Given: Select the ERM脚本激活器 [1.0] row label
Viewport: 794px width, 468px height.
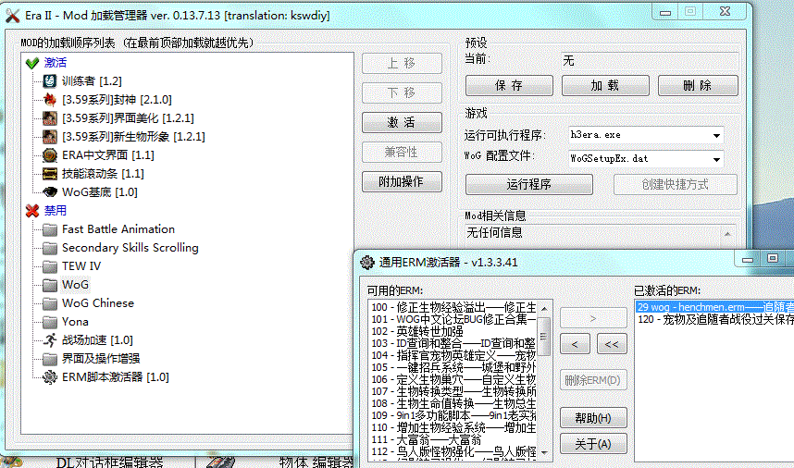Looking at the screenshot, I should click(x=116, y=377).
